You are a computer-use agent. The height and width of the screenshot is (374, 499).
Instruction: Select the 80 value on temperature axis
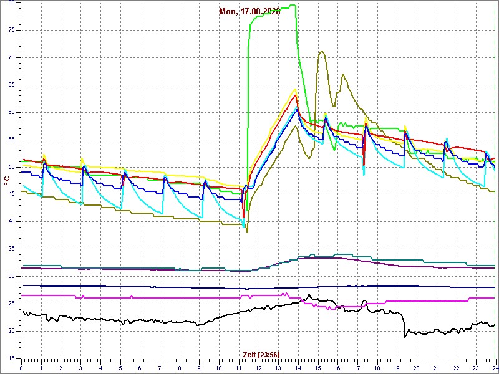[x=11, y=2]
